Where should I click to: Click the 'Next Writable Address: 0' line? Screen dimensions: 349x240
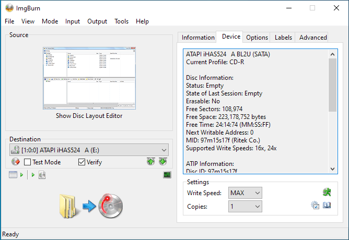coord(219,133)
